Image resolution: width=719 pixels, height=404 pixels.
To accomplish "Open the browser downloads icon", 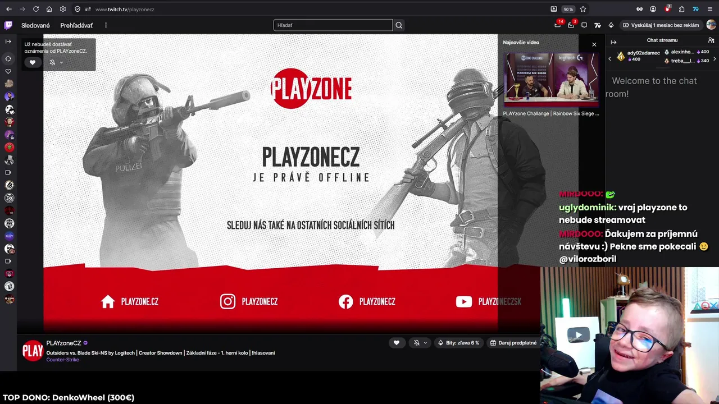I will [x=554, y=9].
